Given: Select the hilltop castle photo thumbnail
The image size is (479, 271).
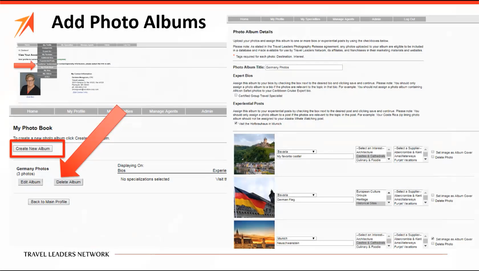Looking at the screenshot, I should [x=254, y=154].
